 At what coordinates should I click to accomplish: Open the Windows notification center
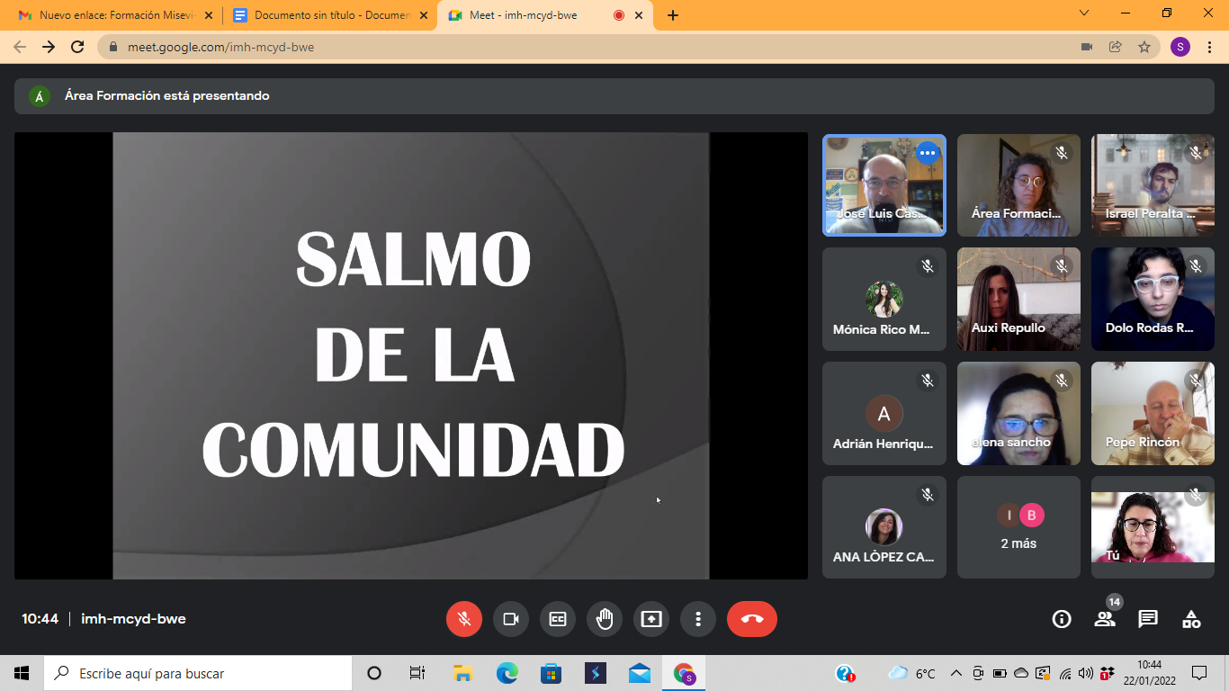pos(1199,673)
